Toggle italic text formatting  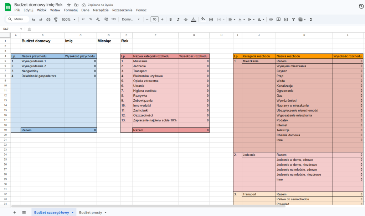(x=178, y=20)
